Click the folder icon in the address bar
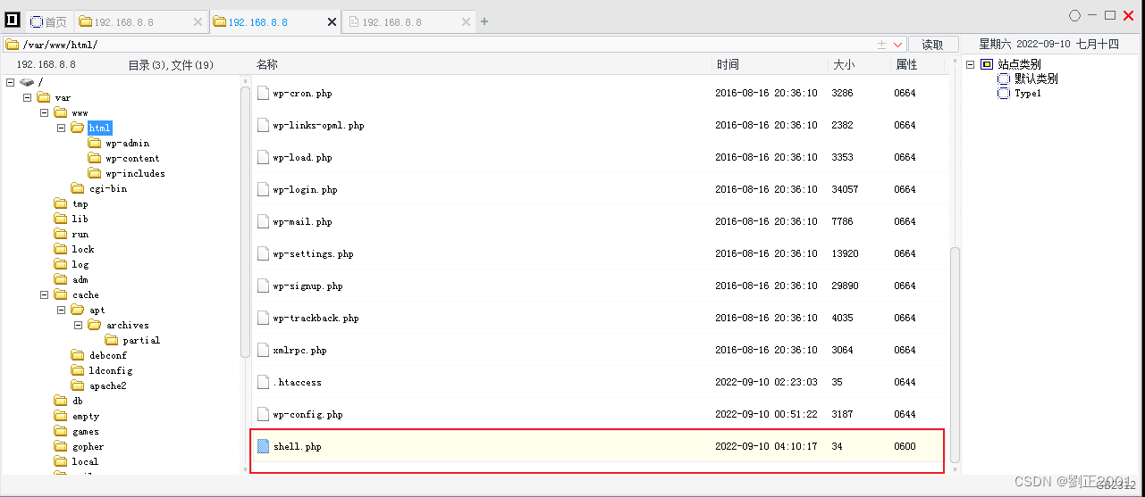1145x497 pixels. click(12, 45)
